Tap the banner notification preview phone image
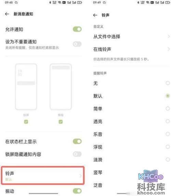171x196 pixels. (61, 87)
